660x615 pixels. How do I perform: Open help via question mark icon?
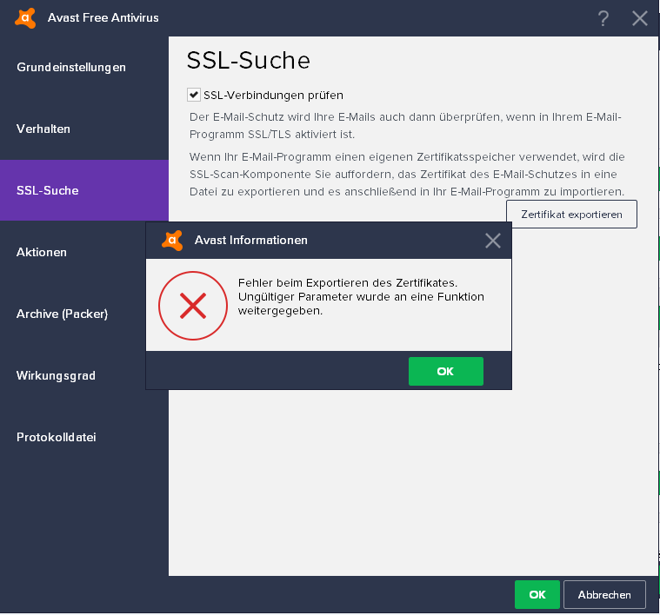pyautogui.click(x=603, y=18)
